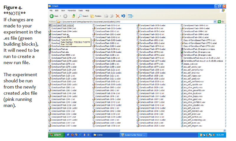The width and height of the screenshot is (236, 141).
Task: Click the grayed Forward arrow button
Action: tap(65, 16)
